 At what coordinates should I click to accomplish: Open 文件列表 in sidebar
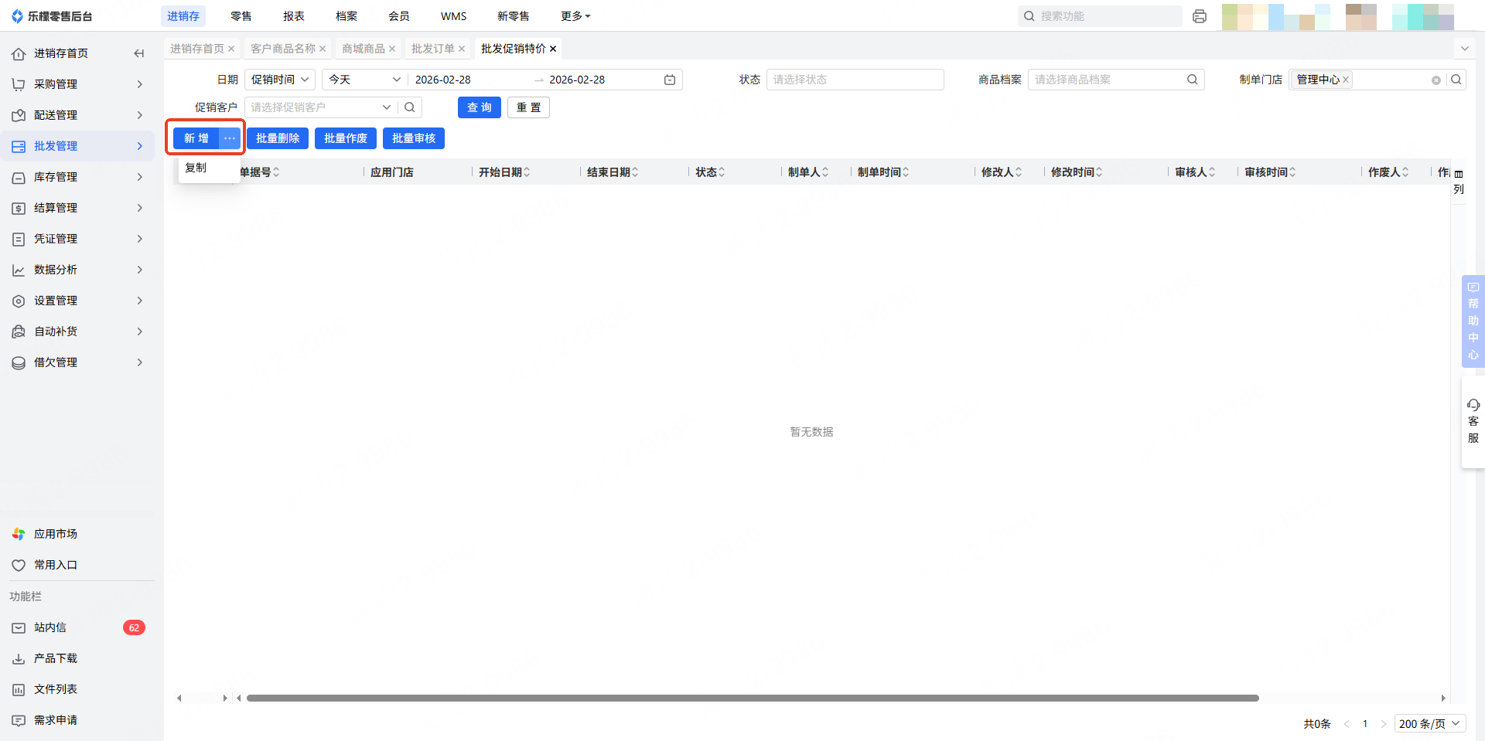[x=77, y=689]
